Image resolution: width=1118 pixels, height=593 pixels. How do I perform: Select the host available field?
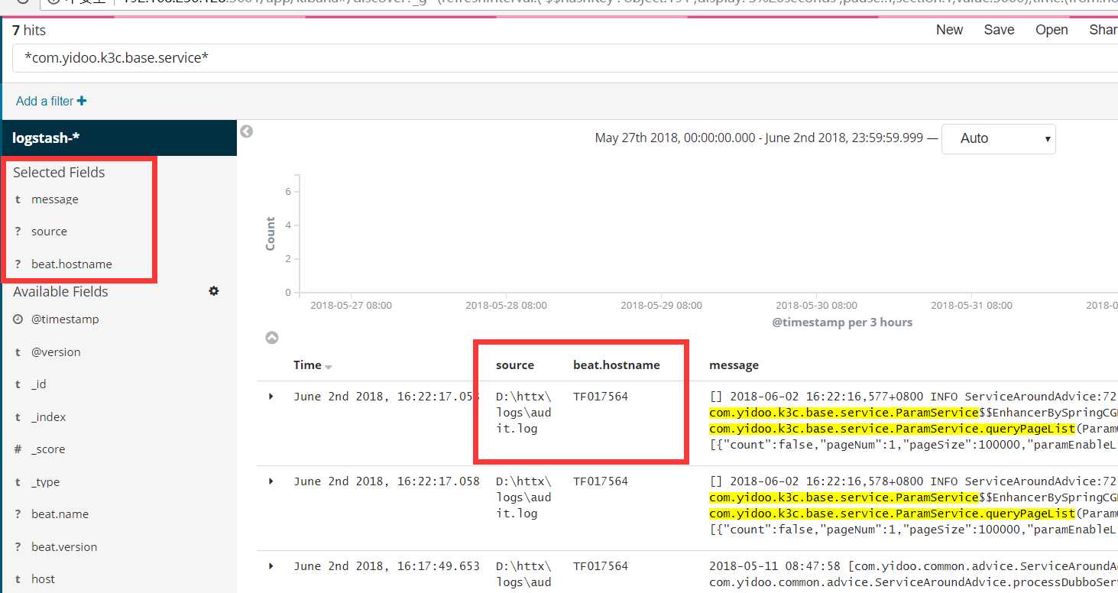(x=43, y=579)
